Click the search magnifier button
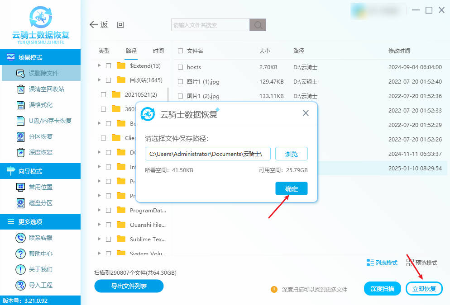 [x=258, y=25]
